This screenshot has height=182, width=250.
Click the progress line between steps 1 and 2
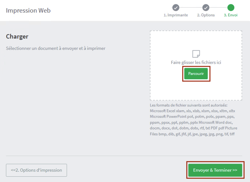coord(191,8)
